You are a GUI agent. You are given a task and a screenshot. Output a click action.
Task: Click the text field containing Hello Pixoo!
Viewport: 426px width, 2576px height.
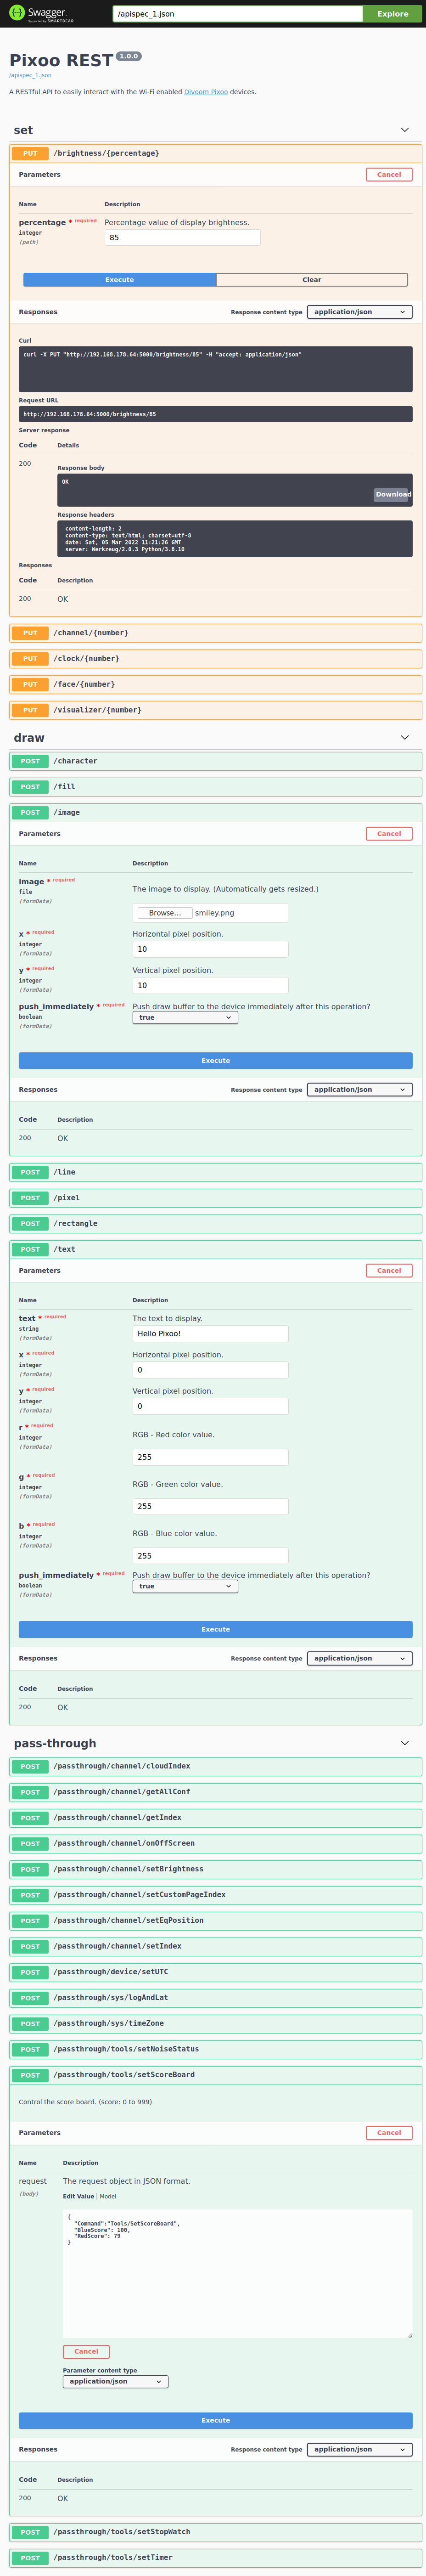[x=210, y=1334]
